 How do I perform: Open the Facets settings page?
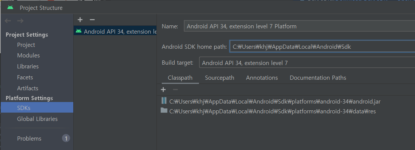tap(25, 77)
